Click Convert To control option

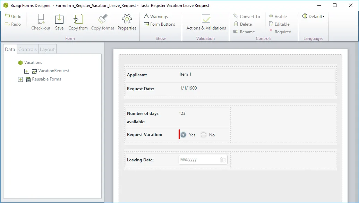tap(247, 16)
